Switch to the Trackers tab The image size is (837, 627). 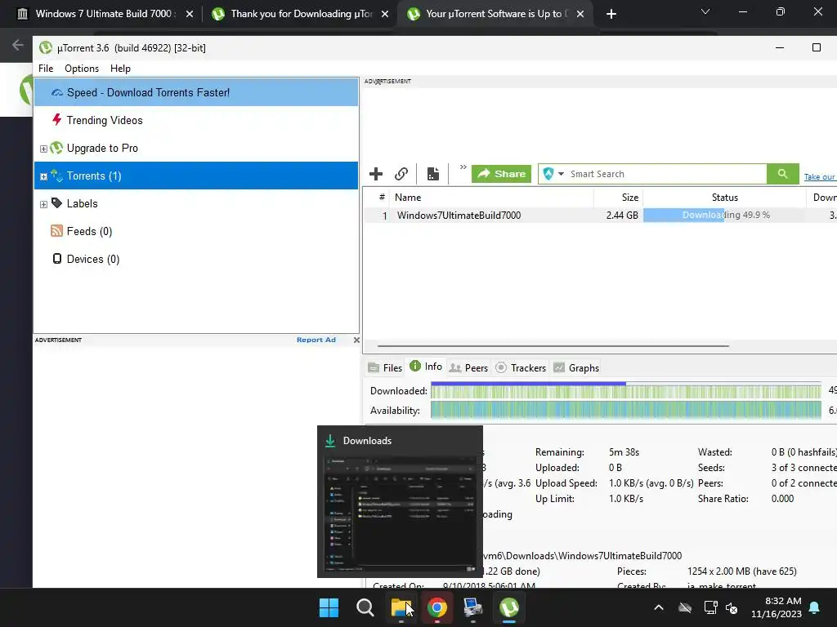click(521, 368)
